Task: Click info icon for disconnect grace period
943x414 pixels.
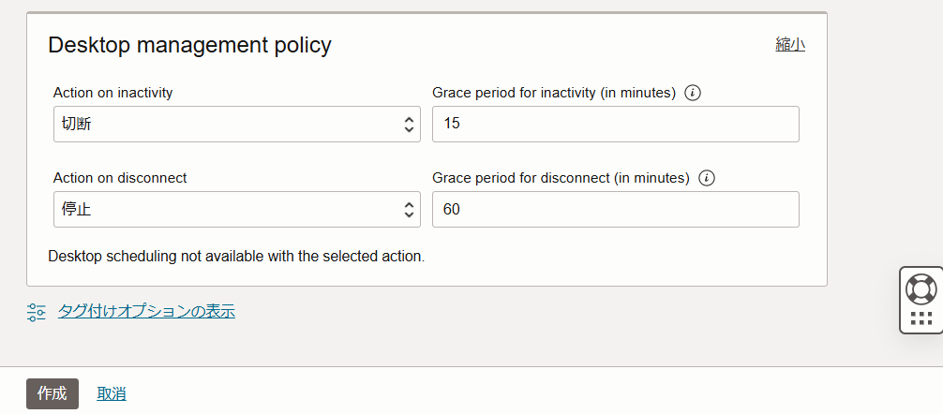Action: click(708, 178)
